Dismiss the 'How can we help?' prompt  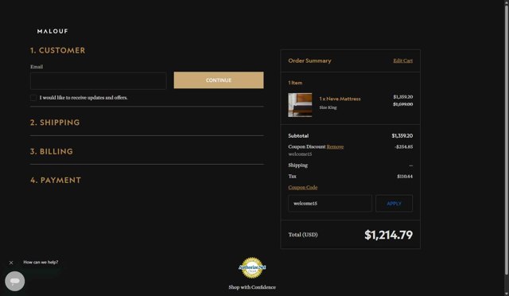[x=11, y=263]
